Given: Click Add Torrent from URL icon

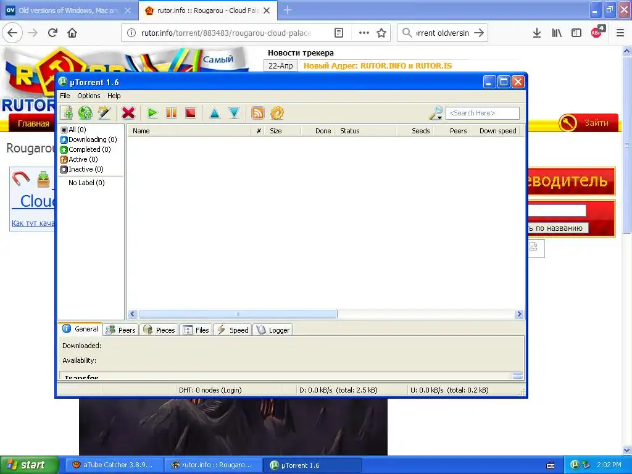Looking at the screenshot, I should pos(85,113).
